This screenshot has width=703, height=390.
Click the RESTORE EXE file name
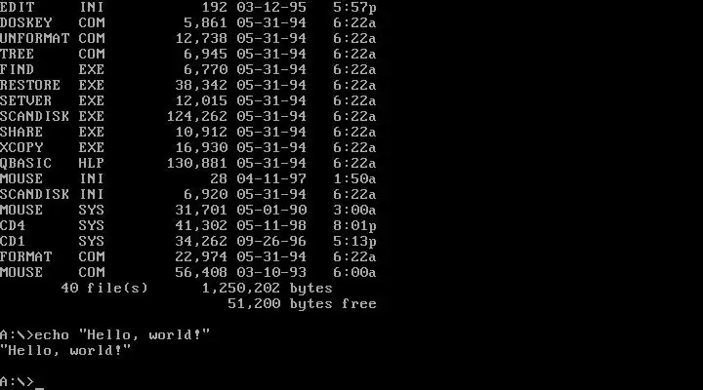pos(53,85)
